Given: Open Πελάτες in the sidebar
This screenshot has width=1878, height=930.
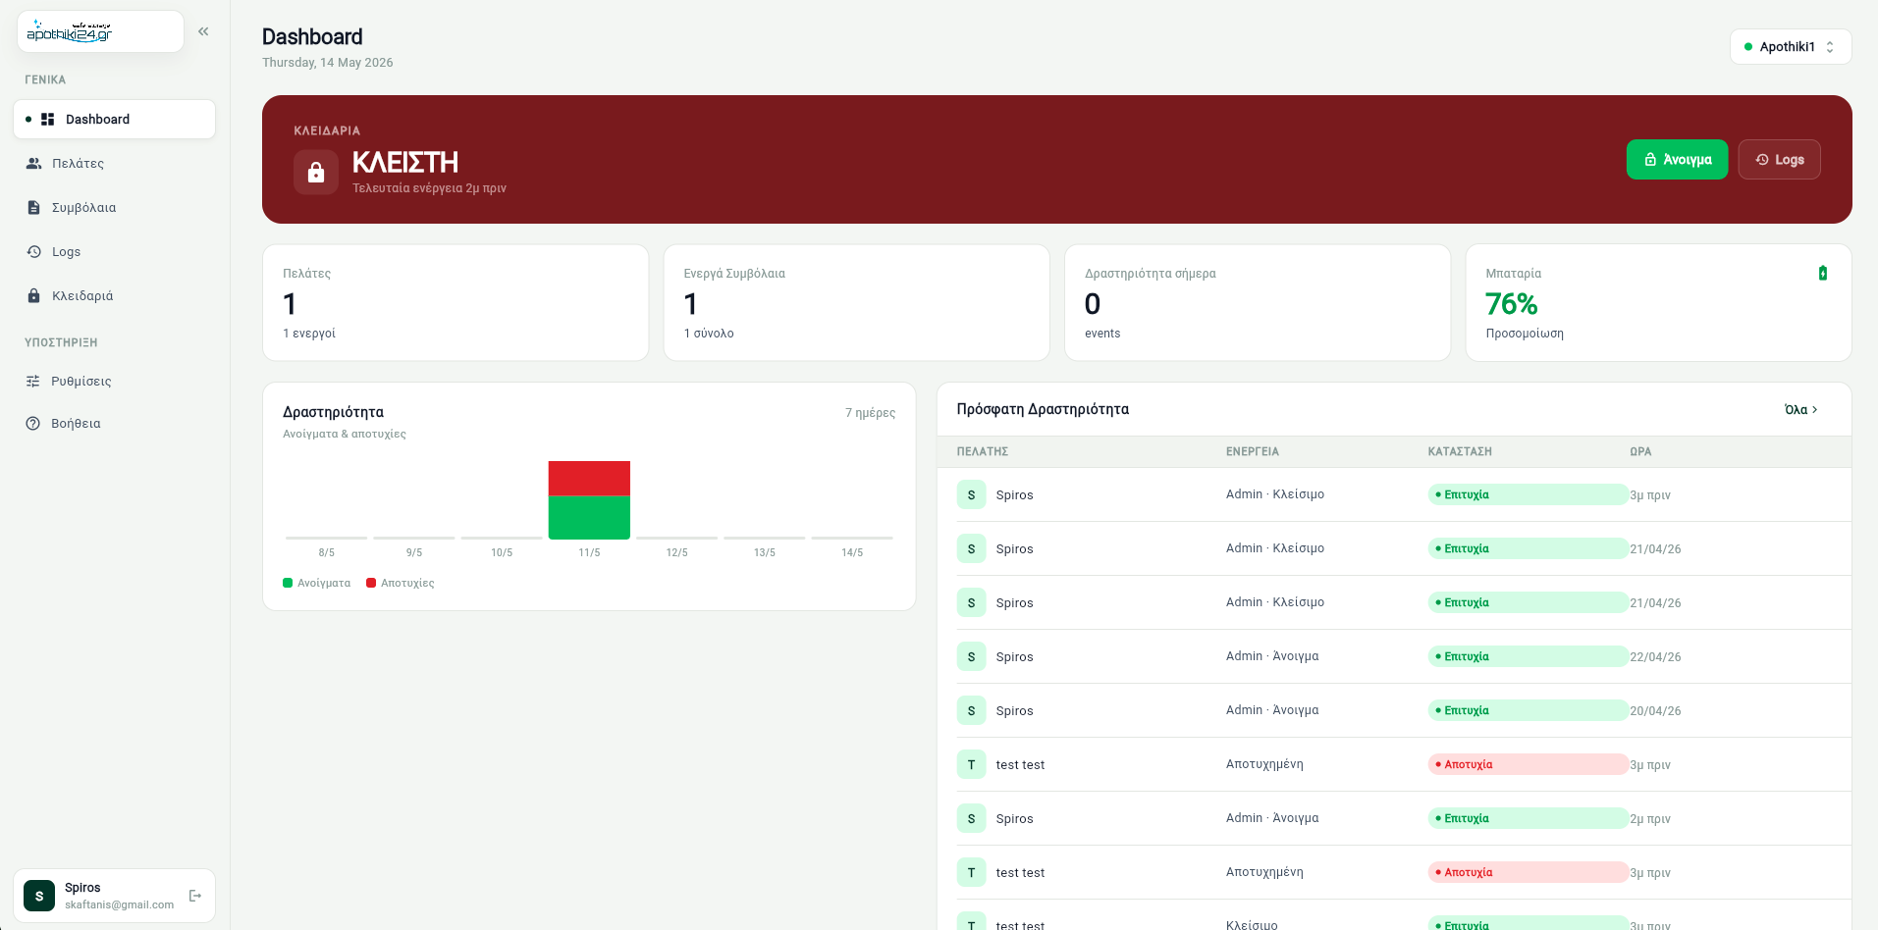Looking at the screenshot, I should coord(114,164).
